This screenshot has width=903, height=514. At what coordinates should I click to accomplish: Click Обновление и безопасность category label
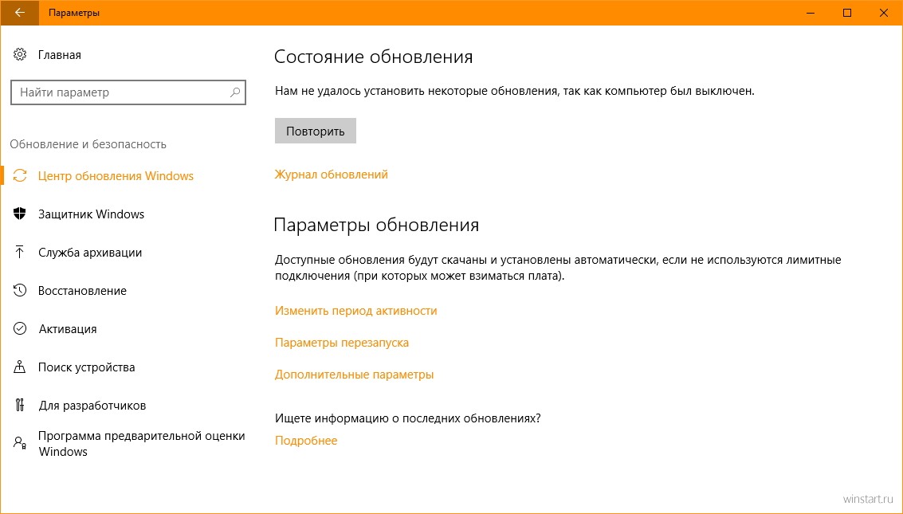pos(88,144)
